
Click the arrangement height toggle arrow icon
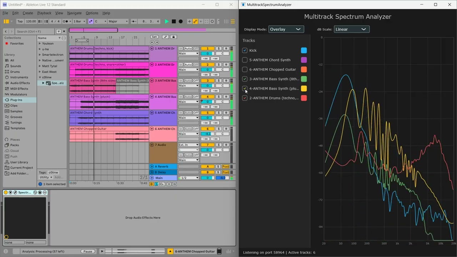165,37
